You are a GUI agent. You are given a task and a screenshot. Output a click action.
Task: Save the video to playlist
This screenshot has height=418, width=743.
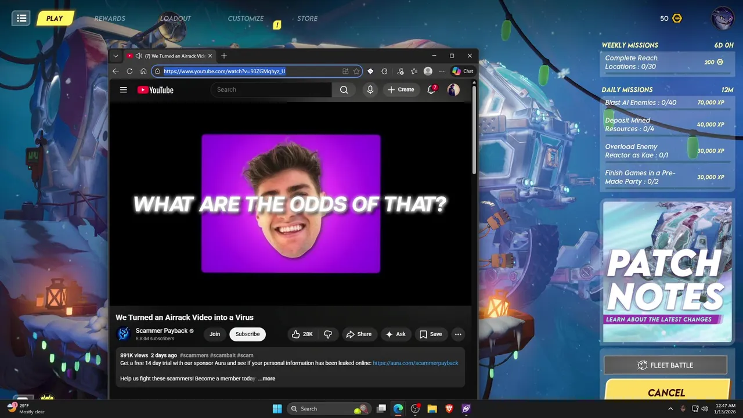coord(431,334)
